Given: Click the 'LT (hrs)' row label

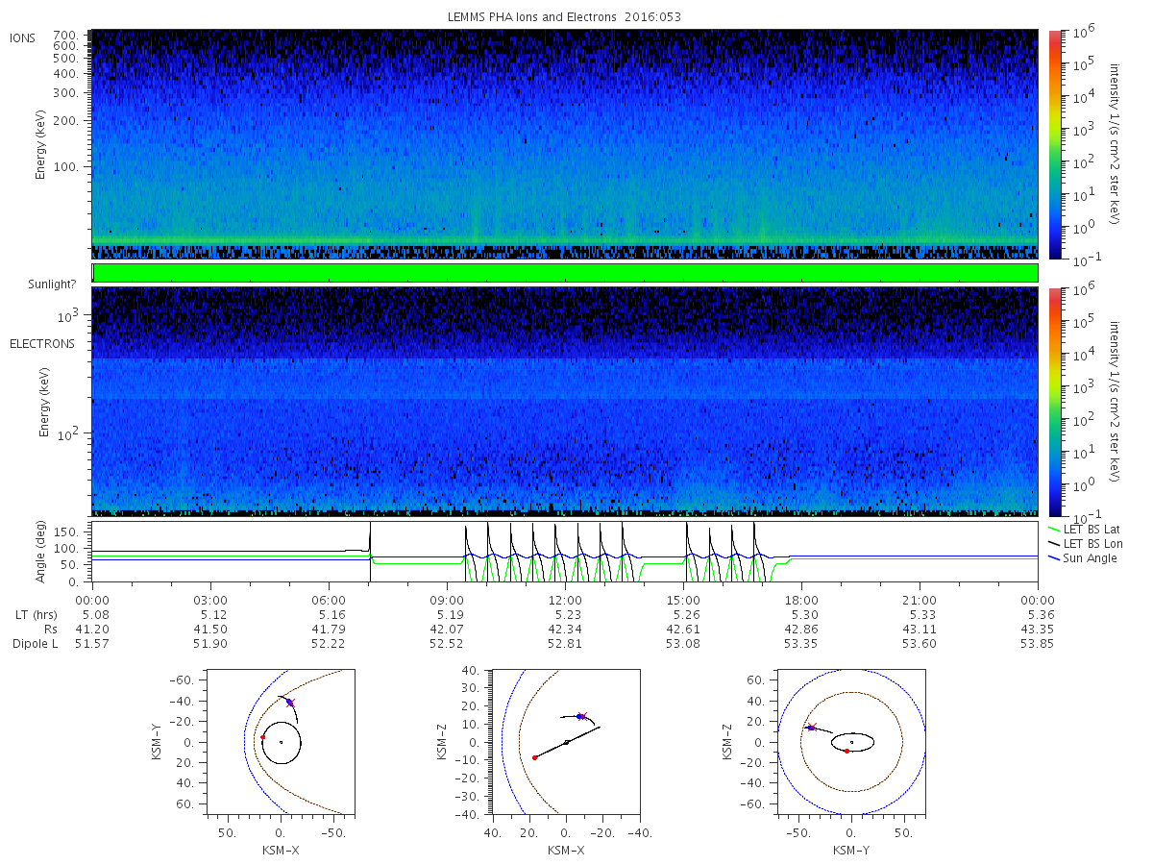Looking at the screenshot, I should (x=35, y=614).
